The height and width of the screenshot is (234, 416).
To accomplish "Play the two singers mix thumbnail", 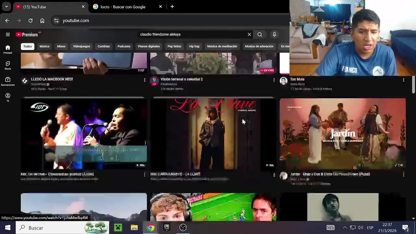I will pos(84,134).
